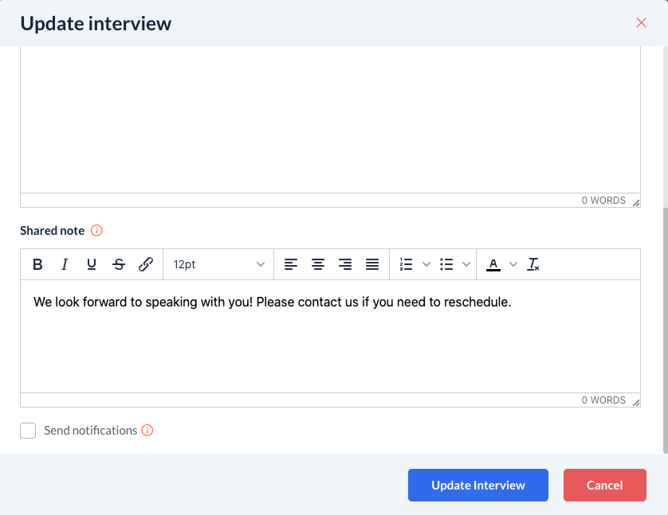Open the 12pt font size dropdown
668x515 pixels.
pos(218,264)
